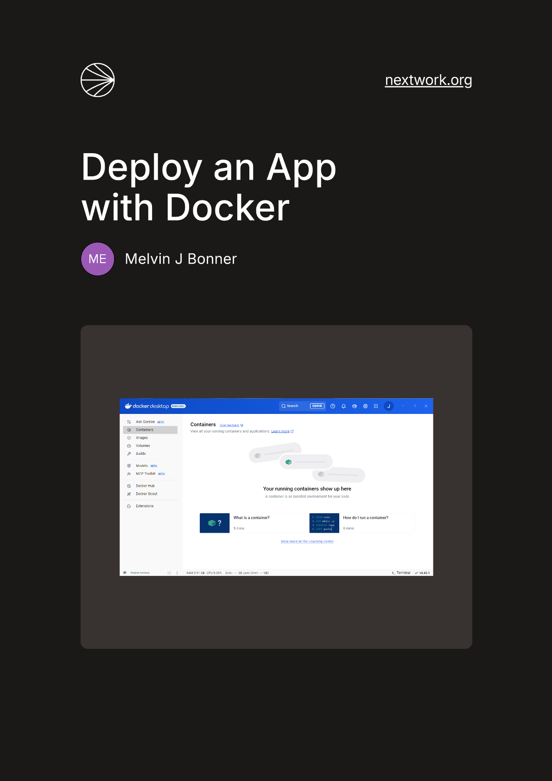Click the Melvin J Bonner author name
The width and height of the screenshot is (552, 781).
click(181, 259)
